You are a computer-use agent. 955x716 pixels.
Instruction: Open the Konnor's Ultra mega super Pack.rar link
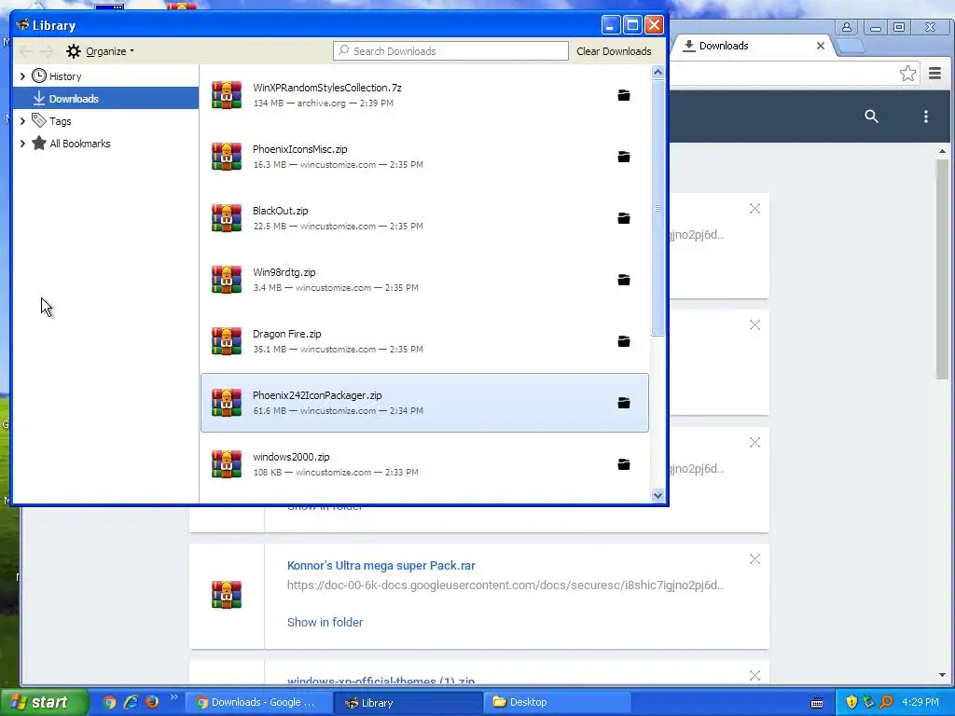click(x=381, y=566)
